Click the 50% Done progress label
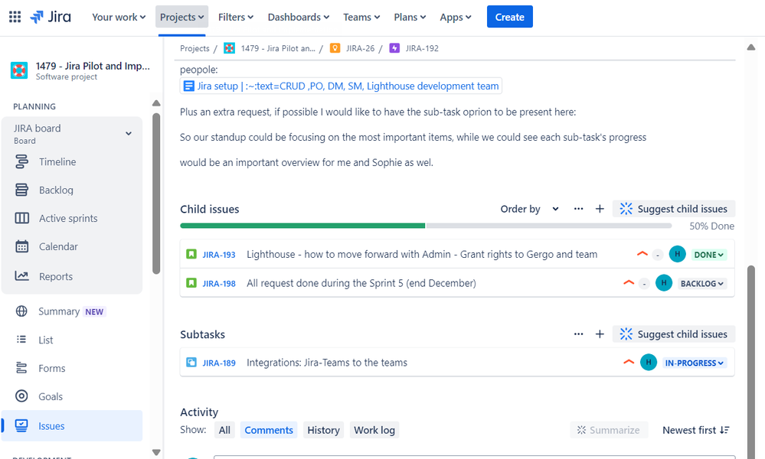The width and height of the screenshot is (765, 459). [712, 226]
